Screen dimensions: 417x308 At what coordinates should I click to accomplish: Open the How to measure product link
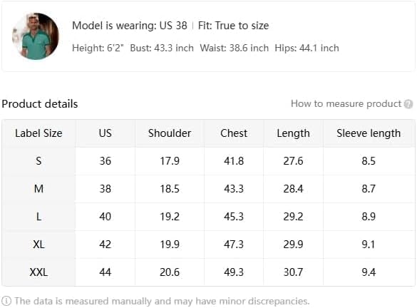pyautogui.click(x=346, y=103)
